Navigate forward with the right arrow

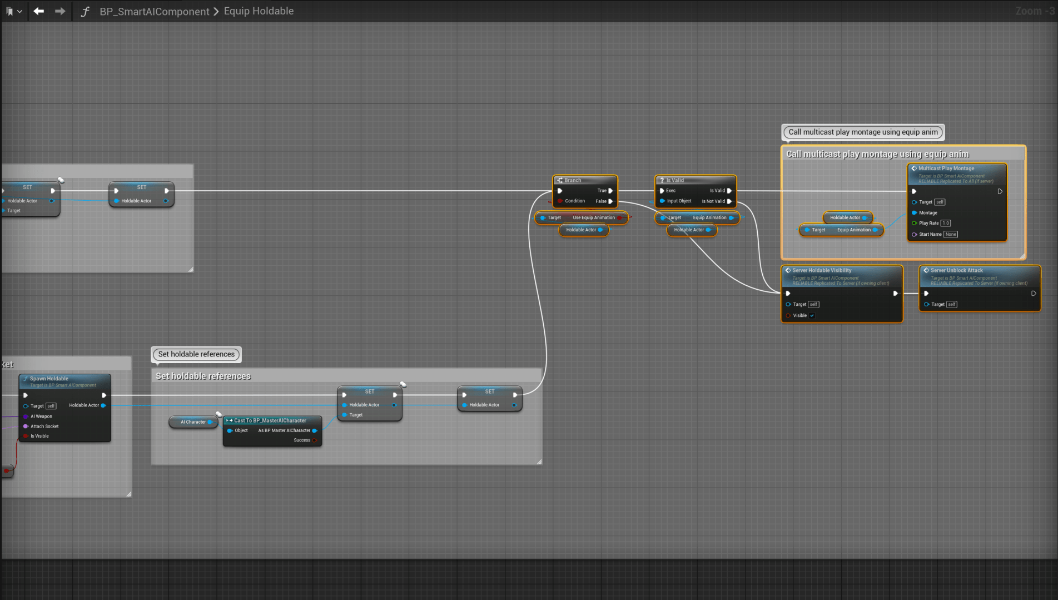(60, 11)
